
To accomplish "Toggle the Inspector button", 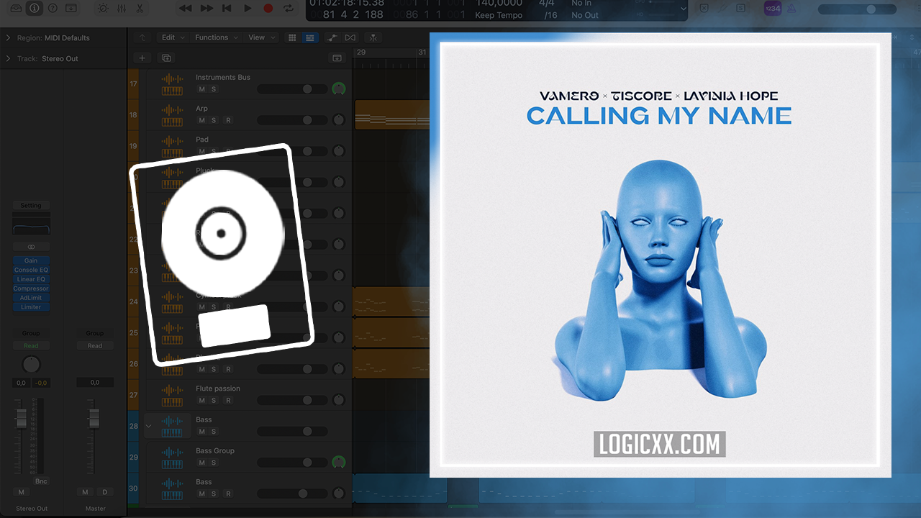I will 34,9.
